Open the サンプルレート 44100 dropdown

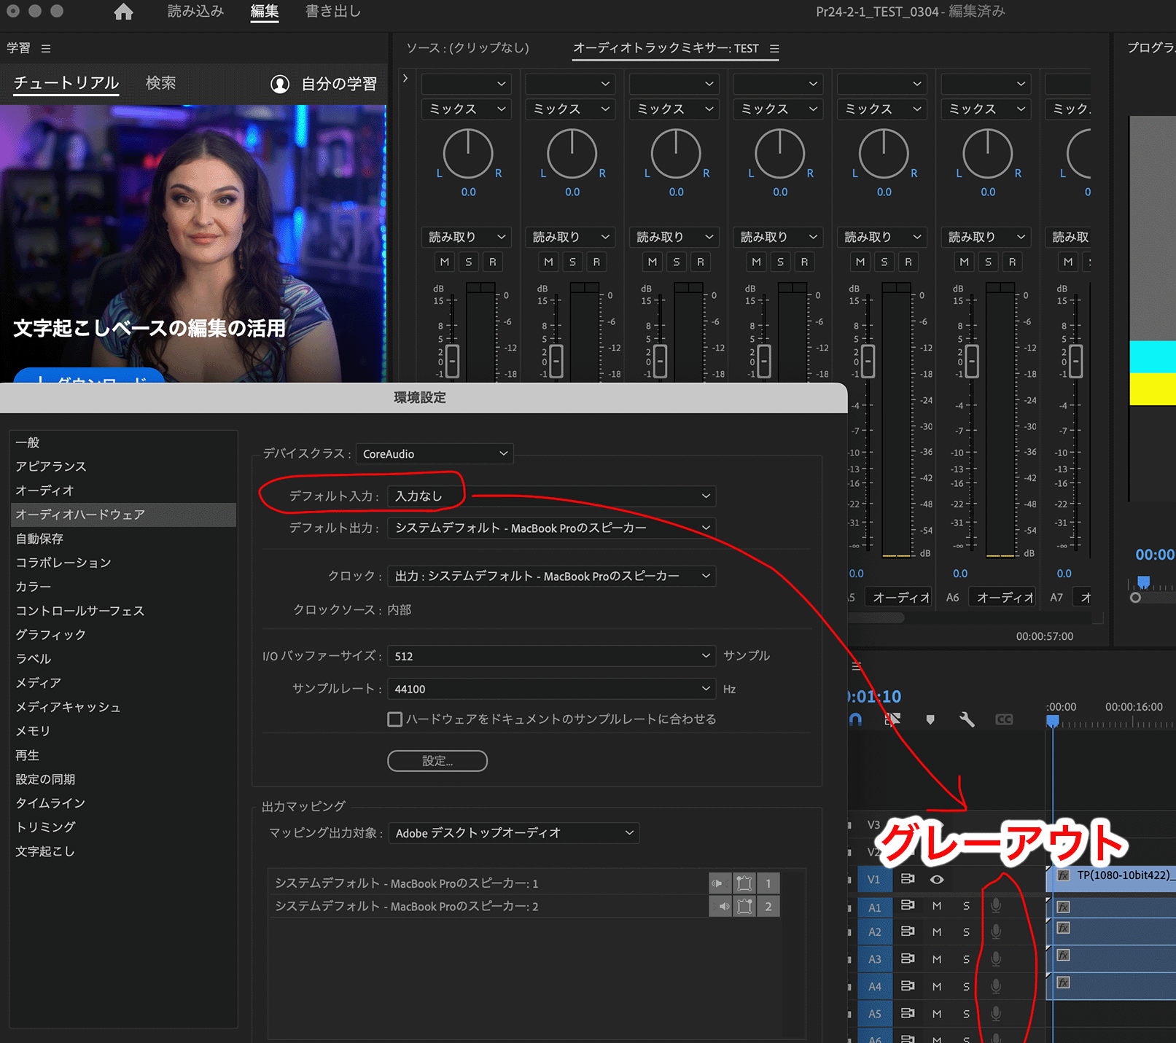tap(550, 689)
